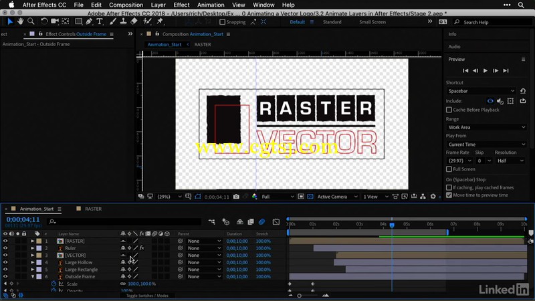This screenshot has height=301, width=535.
Task: Select the Standard workspace
Action: 332,22
